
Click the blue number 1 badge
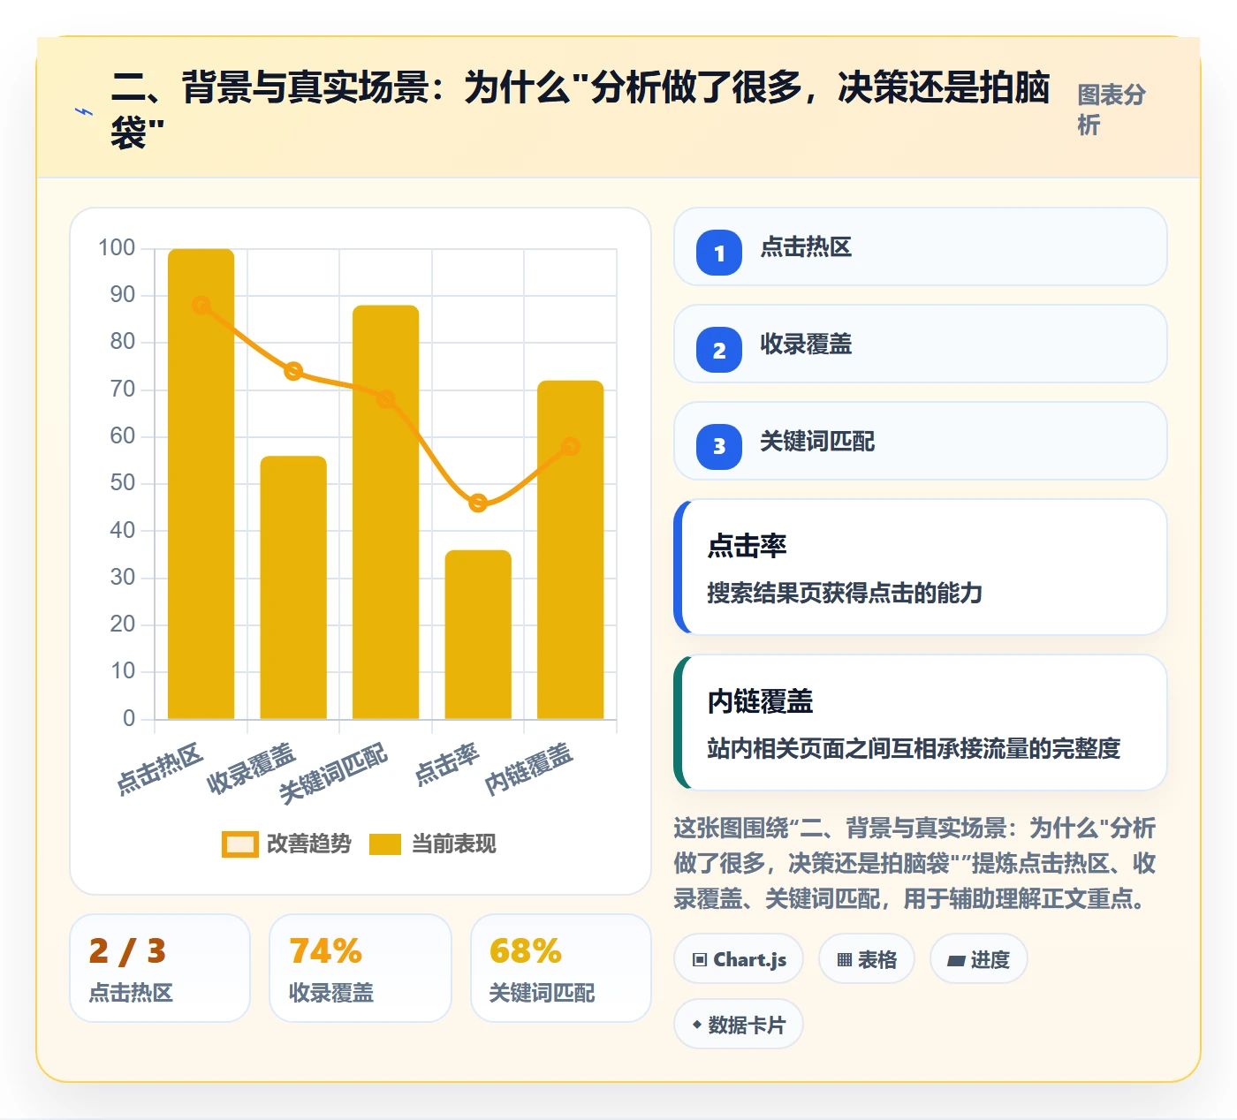tap(719, 253)
